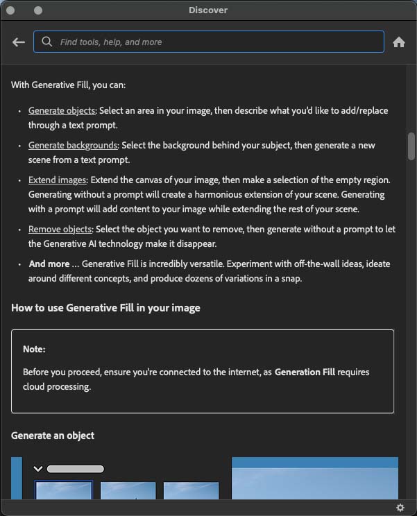Open the 'Generate objects' link
Viewport: 417px width, 516px height.
click(x=61, y=111)
